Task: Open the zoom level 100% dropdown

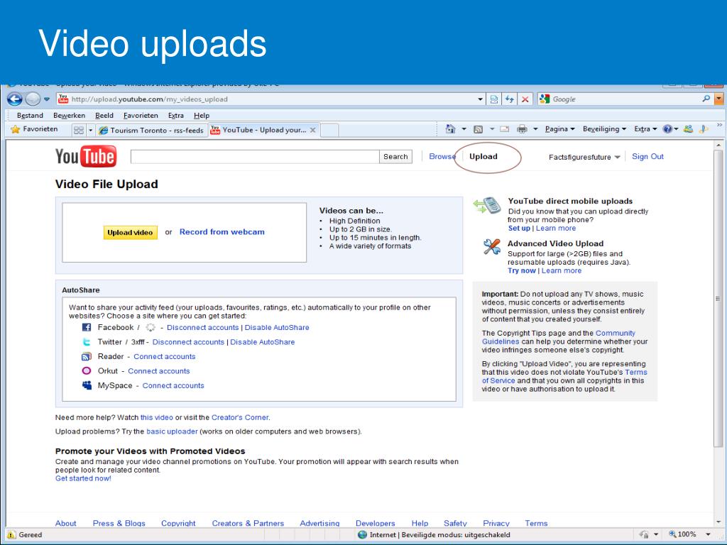Action: 687,534
